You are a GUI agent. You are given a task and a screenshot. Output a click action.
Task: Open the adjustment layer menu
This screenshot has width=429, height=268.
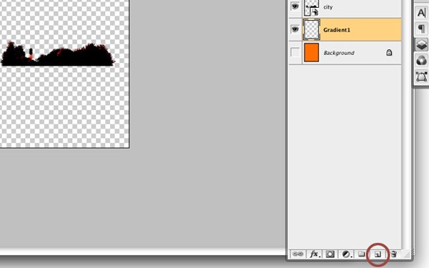click(346, 254)
